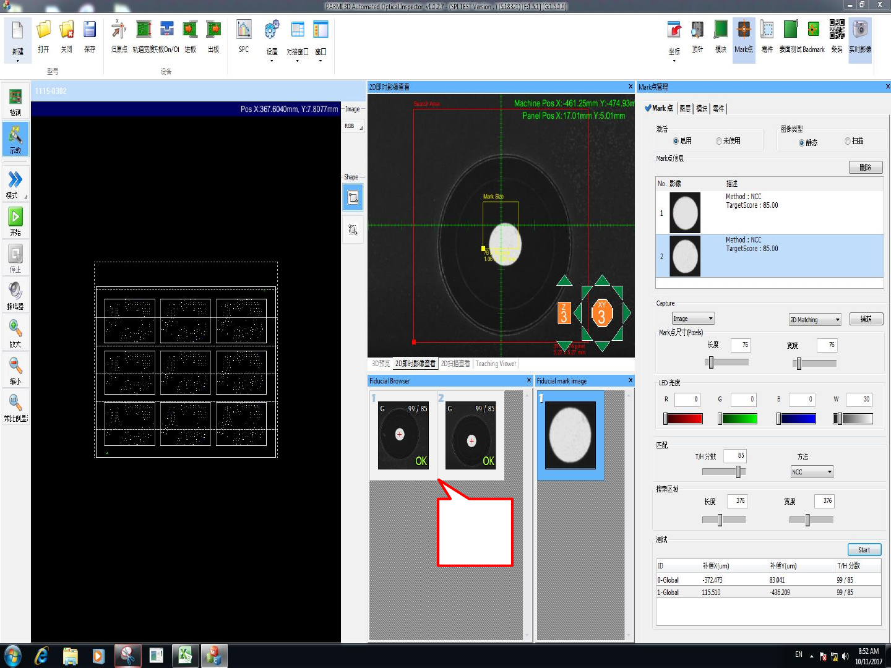This screenshot has width=891, height=668.
Task: Adjust the red LED brightness slider
Action: [x=666, y=419]
